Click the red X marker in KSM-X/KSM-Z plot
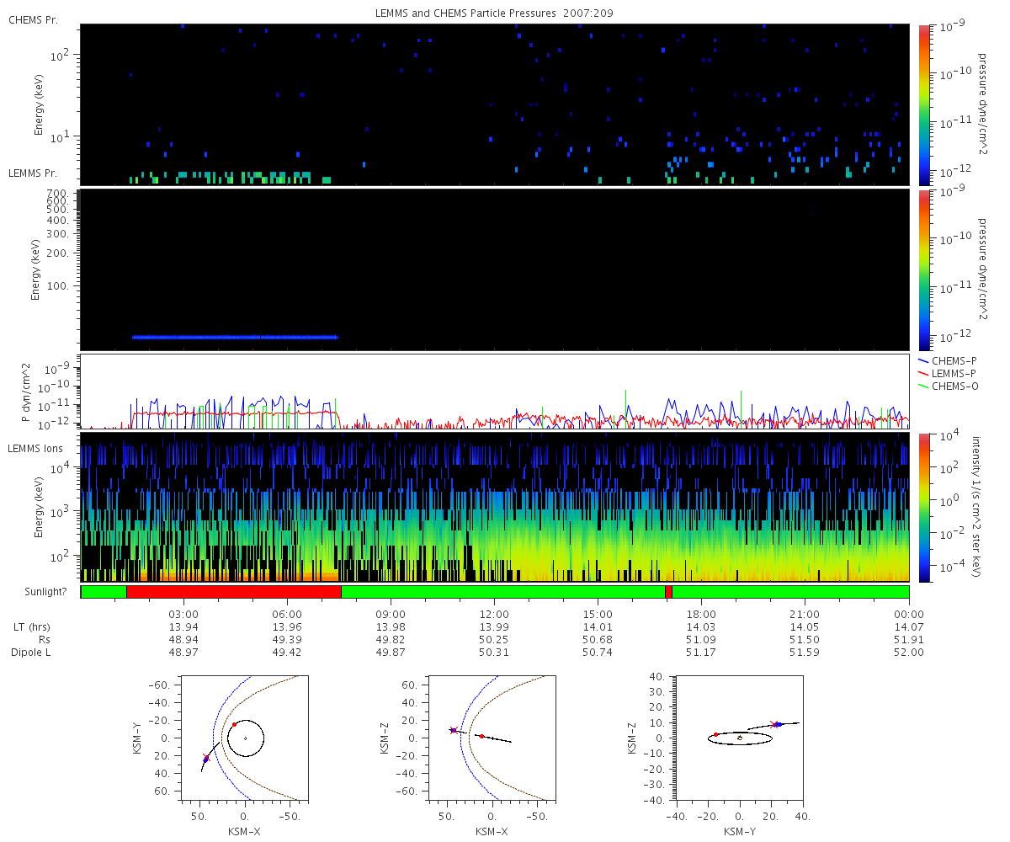Viewport: 1010px width, 842px height. click(454, 730)
